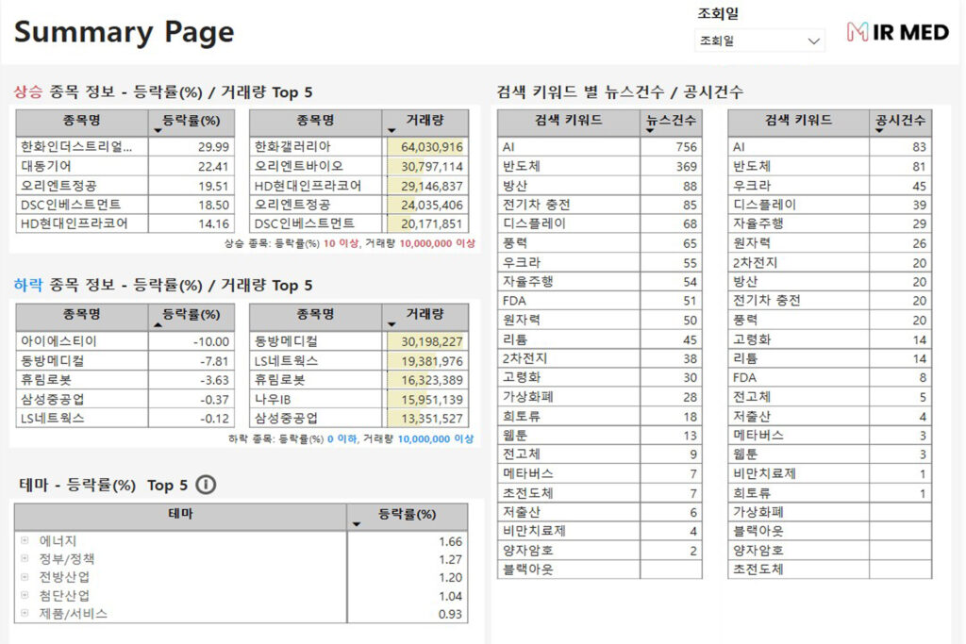Click 가상화폐 in news count table
Image resolution: width=966 pixels, height=644 pixels.
528,397
